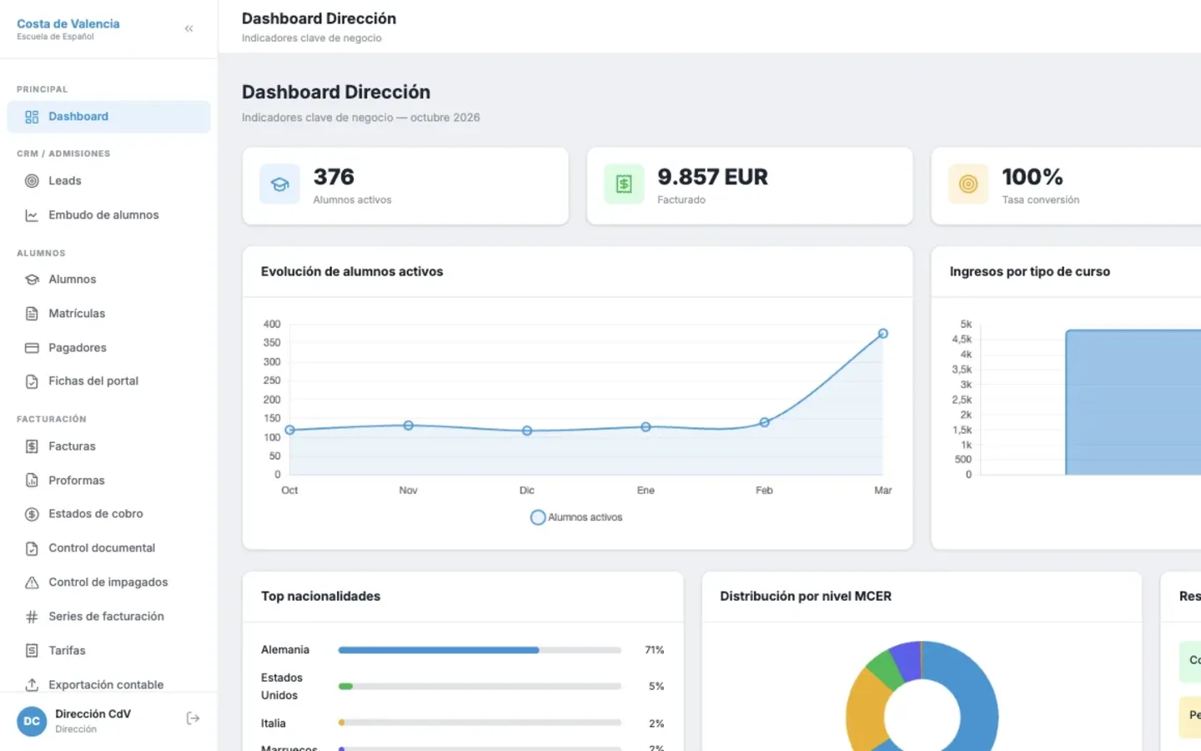Click the Tarifas list icon
Screen dimensions: 1201x751
pyautogui.click(x=32, y=651)
